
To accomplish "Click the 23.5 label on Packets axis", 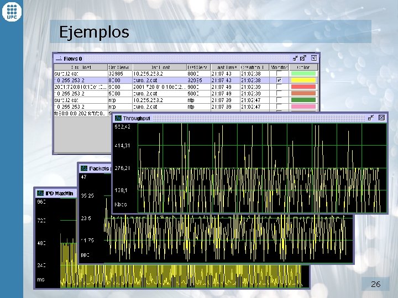I will pyautogui.click(x=86, y=218).
